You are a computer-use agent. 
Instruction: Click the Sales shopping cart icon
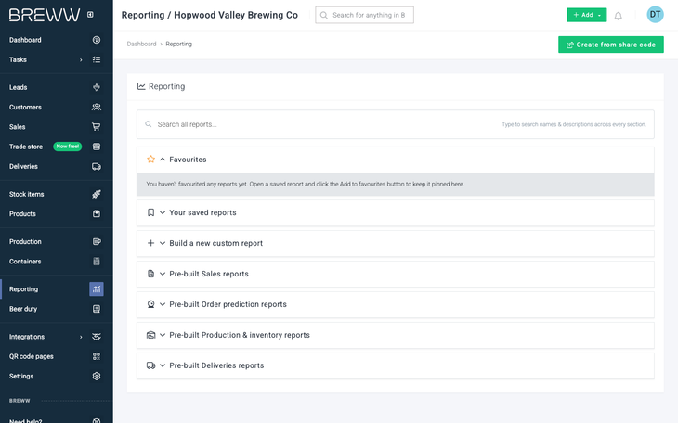tap(97, 127)
